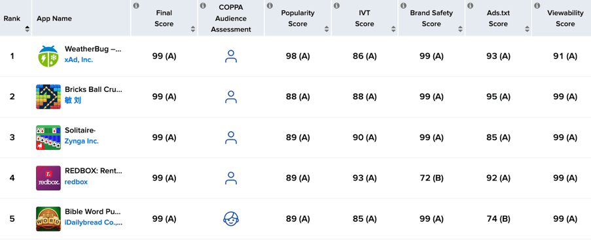591x240 pixels.
Task: Click the info icon for Brand Safety Score
Action: pyautogui.click(x=404, y=6)
